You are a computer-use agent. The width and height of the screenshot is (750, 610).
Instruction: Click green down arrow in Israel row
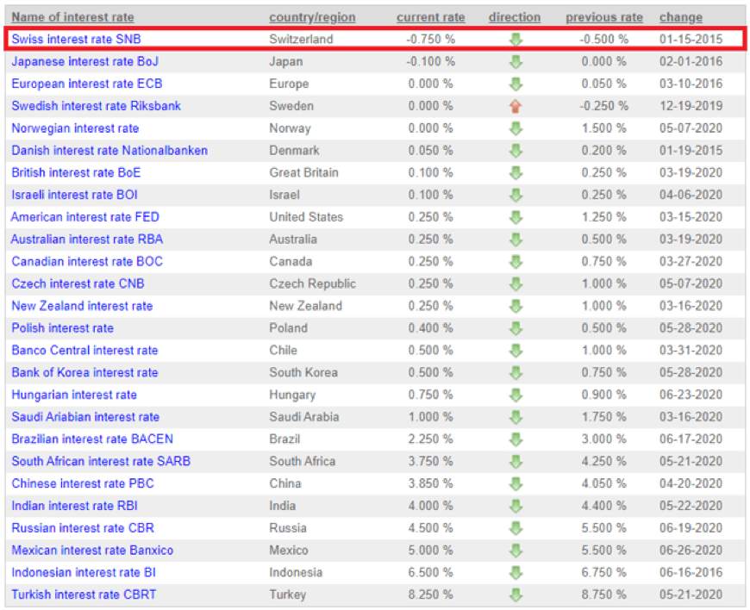tap(516, 195)
